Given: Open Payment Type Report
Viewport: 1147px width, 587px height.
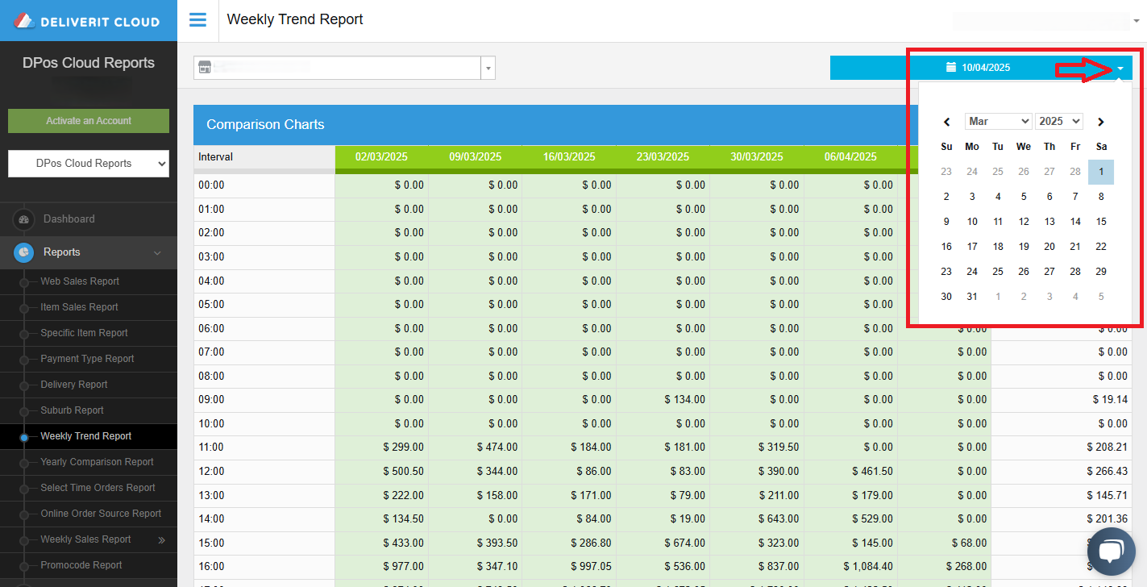Looking at the screenshot, I should (x=87, y=359).
